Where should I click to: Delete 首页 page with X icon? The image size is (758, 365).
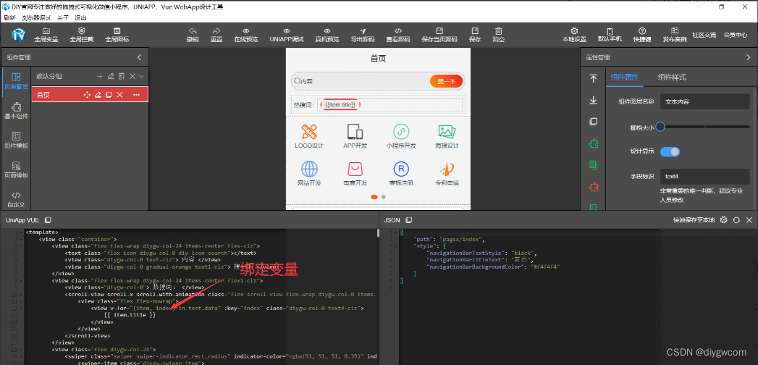(120, 95)
